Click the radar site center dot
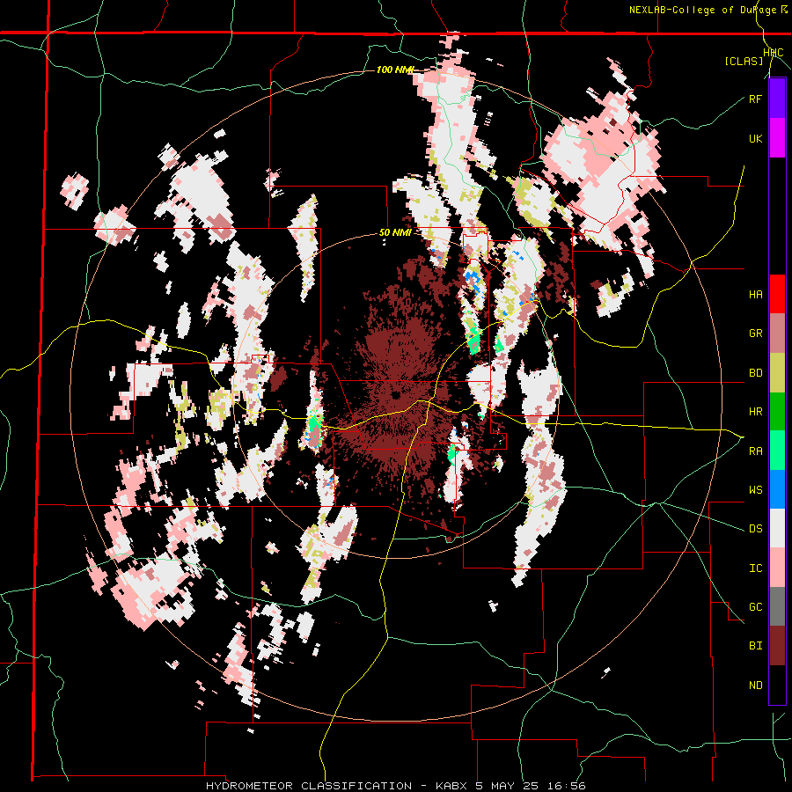The width and height of the screenshot is (792, 792). coord(395,394)
